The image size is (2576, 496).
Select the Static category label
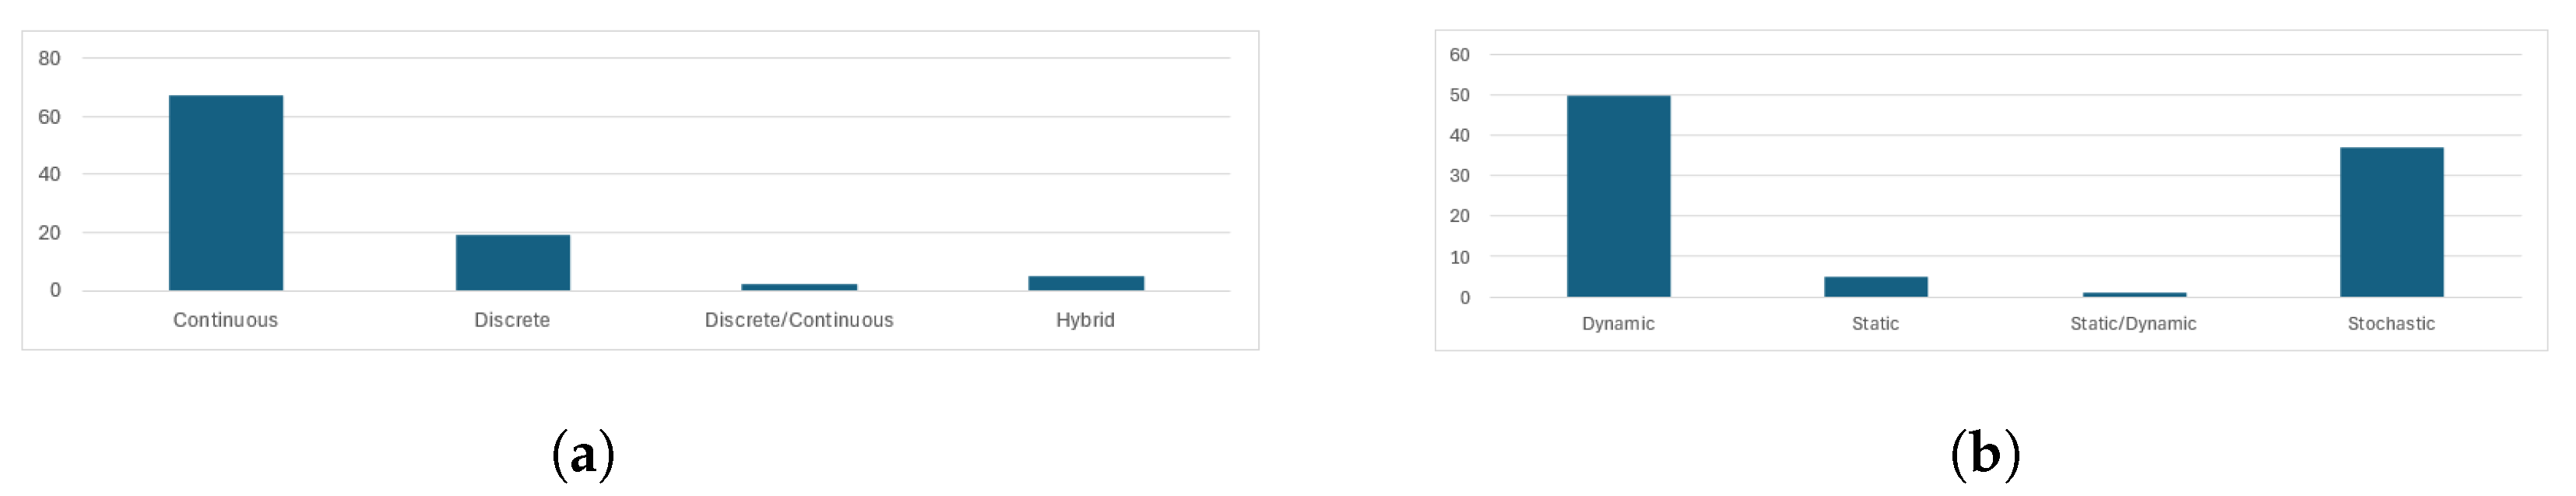[x=1875, y=324]
